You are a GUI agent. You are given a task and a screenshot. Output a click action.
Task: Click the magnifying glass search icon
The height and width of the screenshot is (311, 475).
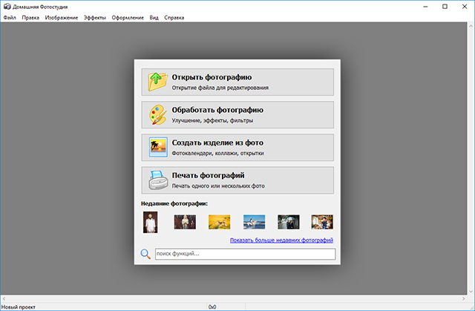coord(145,254)
